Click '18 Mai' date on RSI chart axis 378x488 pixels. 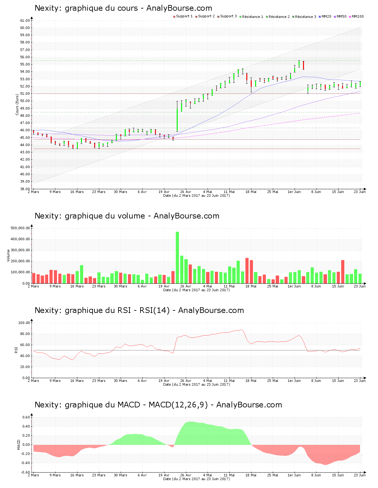tap(251, 381)
